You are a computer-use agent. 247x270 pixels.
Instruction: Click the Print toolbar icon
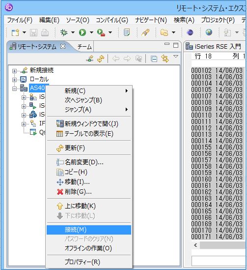45,32
